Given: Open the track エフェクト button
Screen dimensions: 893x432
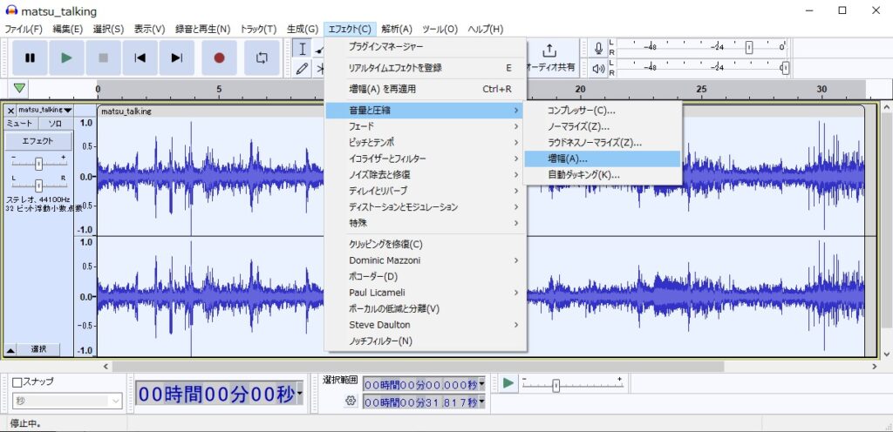Looking at the screenshot, I should click(x=38, y=141).
